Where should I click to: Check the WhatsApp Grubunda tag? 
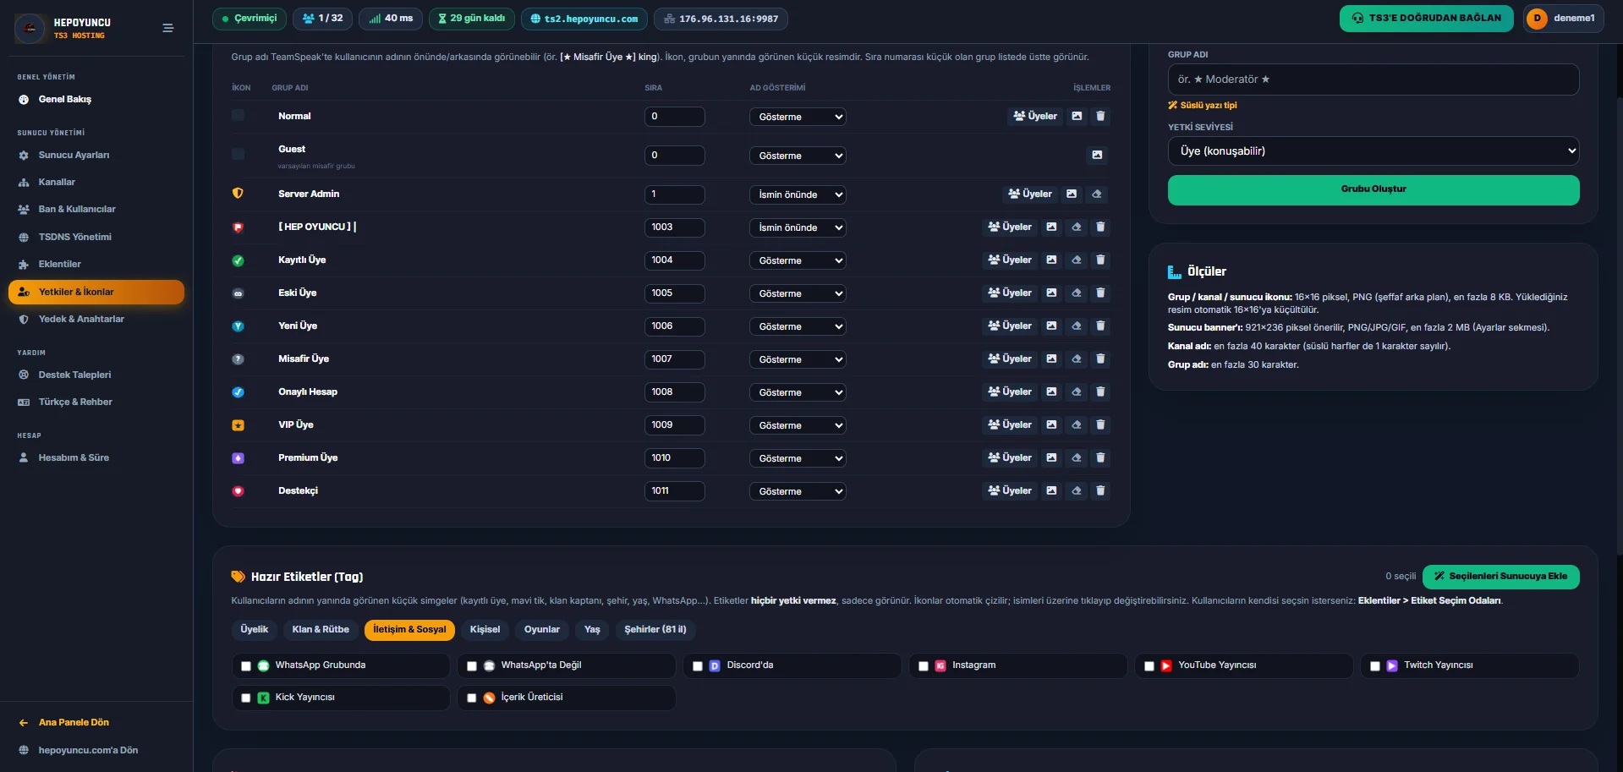click(246, 666)
